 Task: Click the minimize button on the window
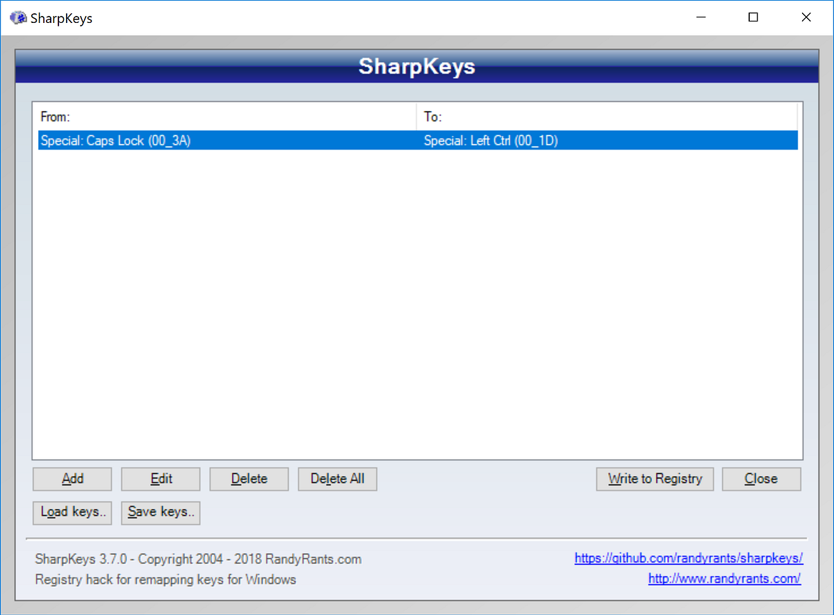point(701,17)
